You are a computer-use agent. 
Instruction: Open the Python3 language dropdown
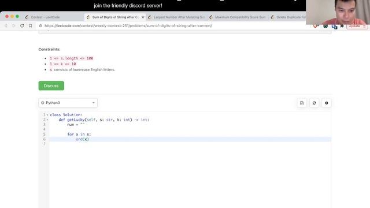click(68, 103)
